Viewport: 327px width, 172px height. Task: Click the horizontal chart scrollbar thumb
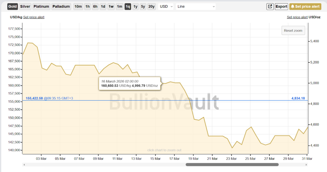click(x=232, y=165)
